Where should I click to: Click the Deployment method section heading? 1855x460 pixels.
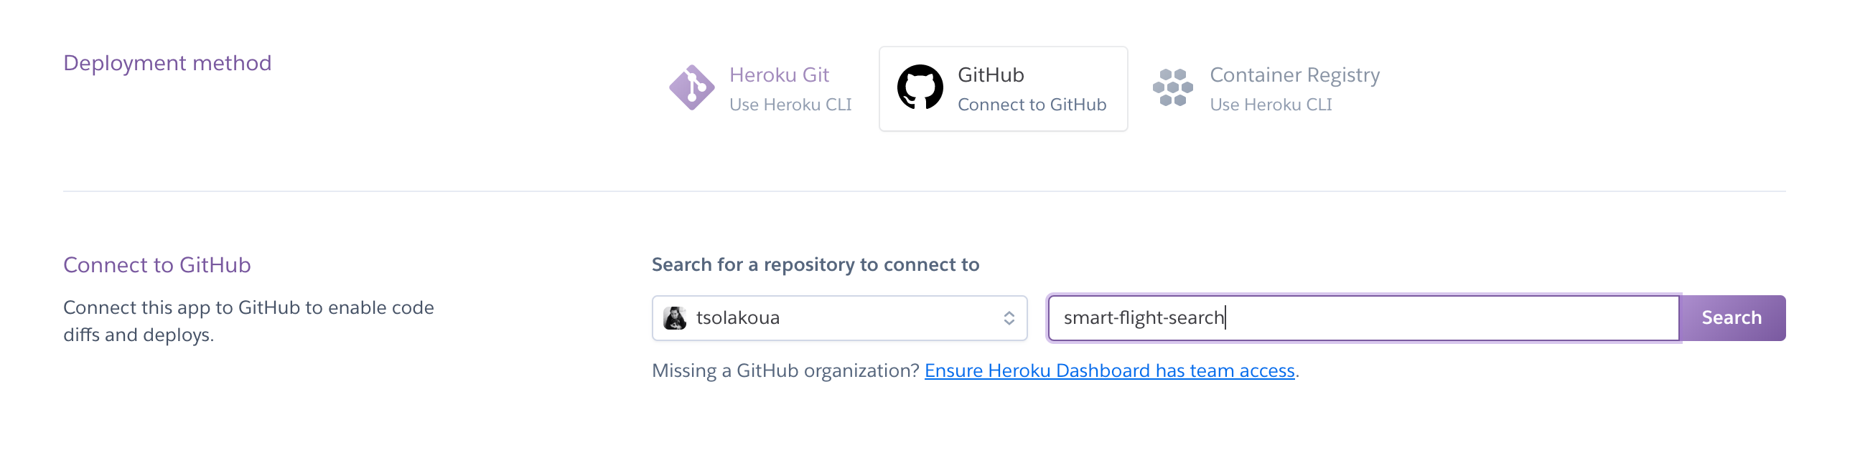point(167,63)
